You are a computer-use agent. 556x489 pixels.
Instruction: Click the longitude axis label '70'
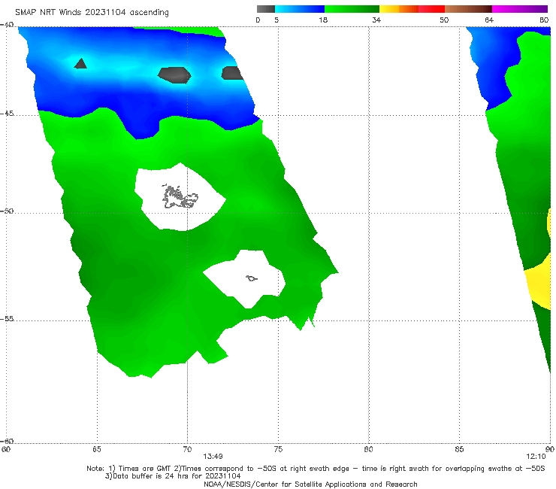tap(187, 450)
